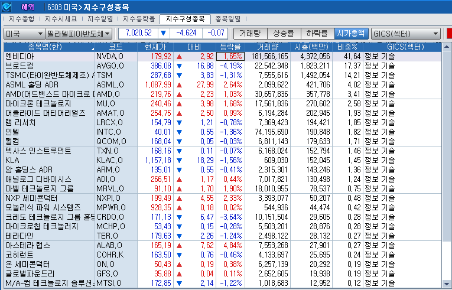Screen dimensions: 452x290
Task: Sort by the 현재가 column header
Action: tap(155, 47)
